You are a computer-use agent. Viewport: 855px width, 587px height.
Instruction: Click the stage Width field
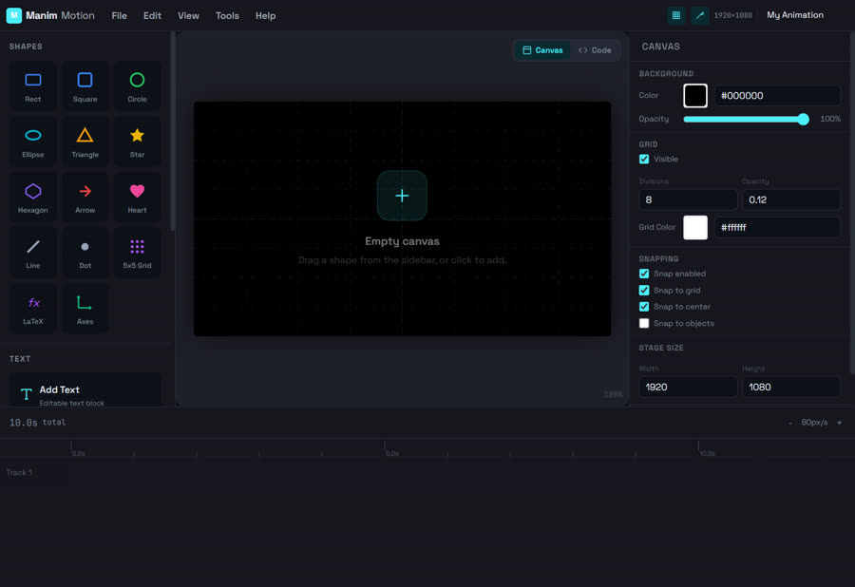click(x=688, y=387)
